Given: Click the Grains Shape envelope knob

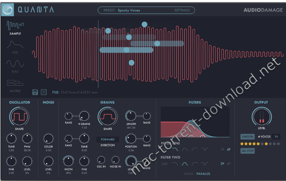Looking at the screenshot, I should [x=107, y=116].
